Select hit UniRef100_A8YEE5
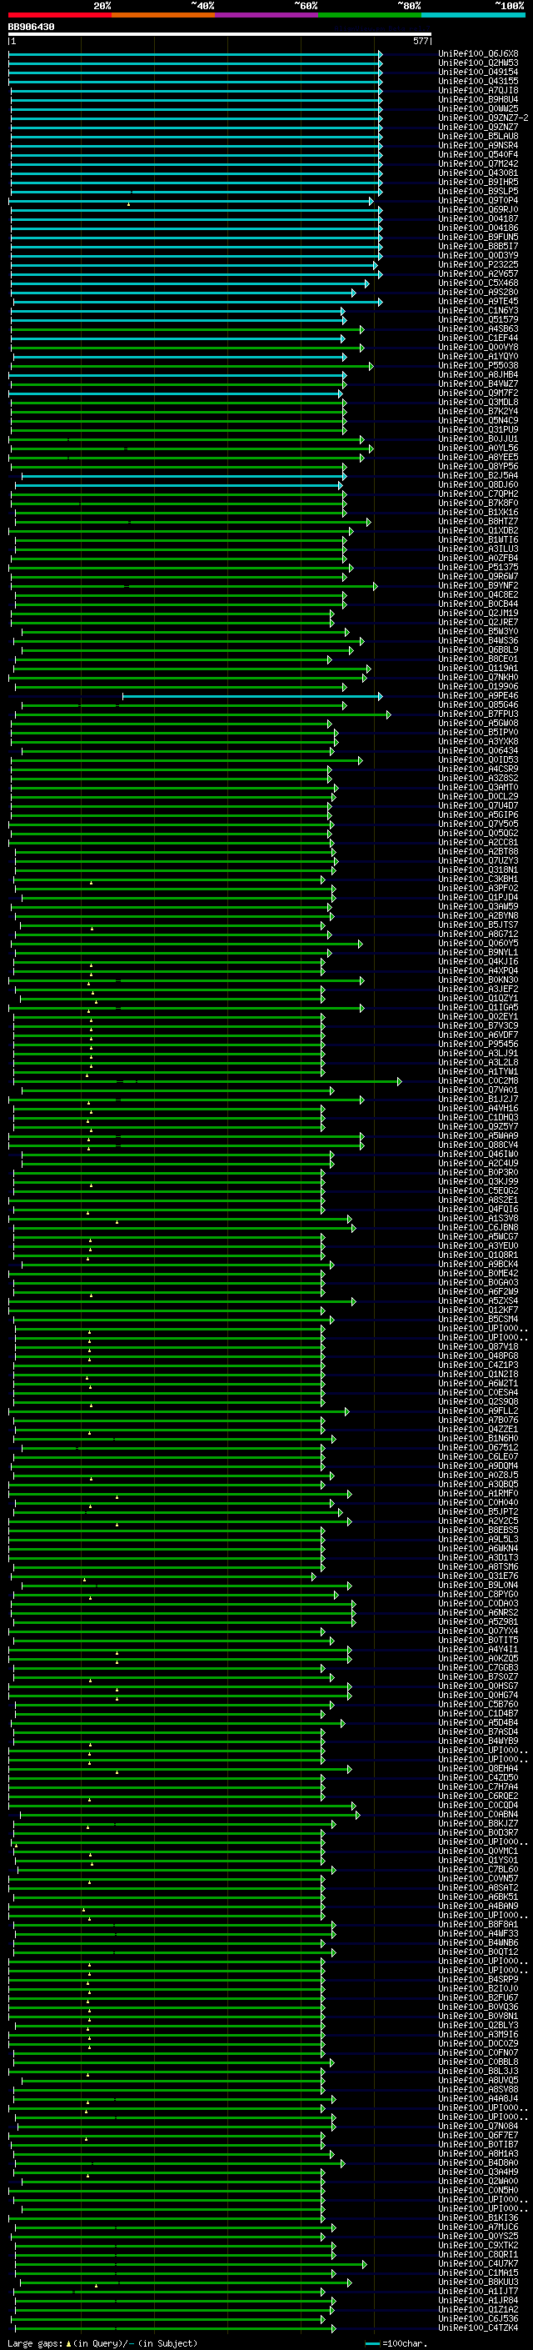The width and height of the screenshot is (533, 2350). pyautogui.click(x=478, y=457)
